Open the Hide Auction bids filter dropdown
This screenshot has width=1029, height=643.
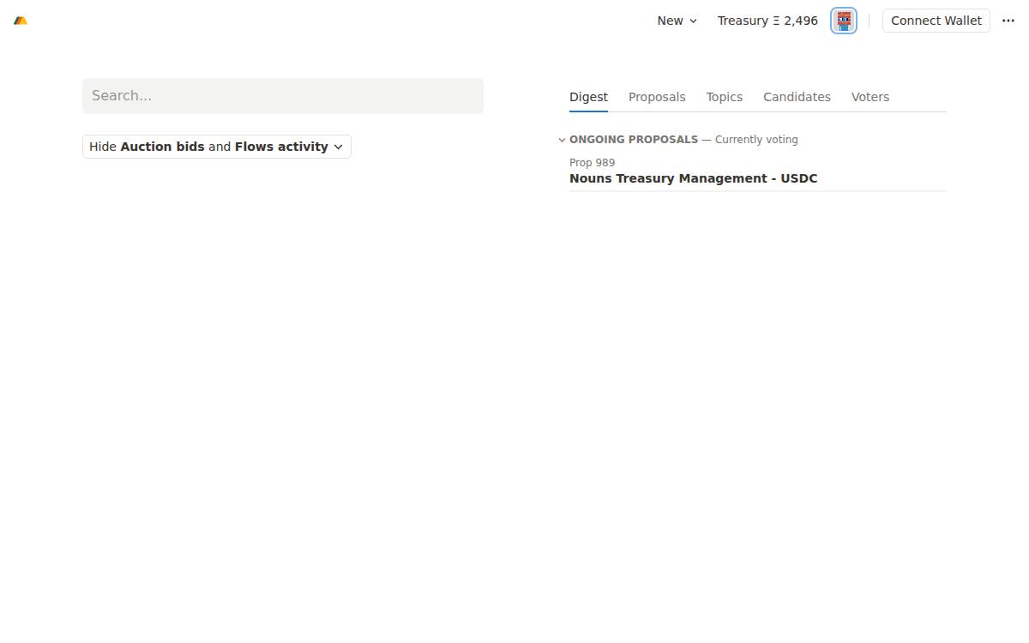click(x=217, y=147)
